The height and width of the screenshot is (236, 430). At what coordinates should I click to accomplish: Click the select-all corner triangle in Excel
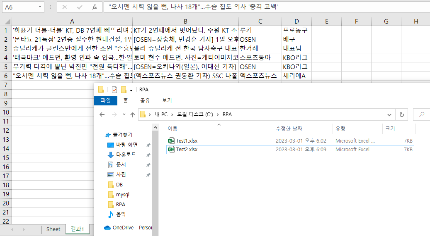[7, 21]
